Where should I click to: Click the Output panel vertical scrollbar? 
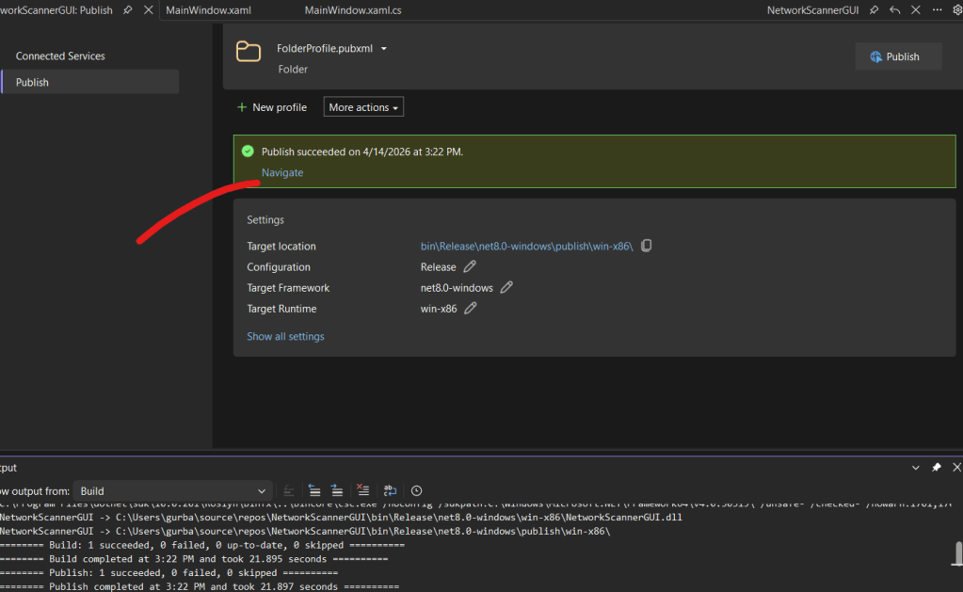[x=957, y=552]
